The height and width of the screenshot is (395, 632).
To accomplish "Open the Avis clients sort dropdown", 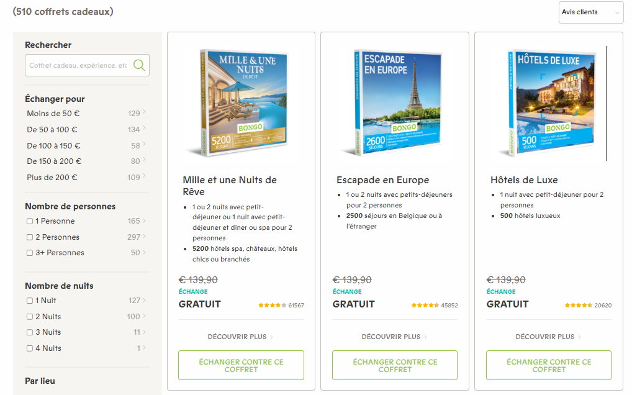I will [x=590, y=12].
